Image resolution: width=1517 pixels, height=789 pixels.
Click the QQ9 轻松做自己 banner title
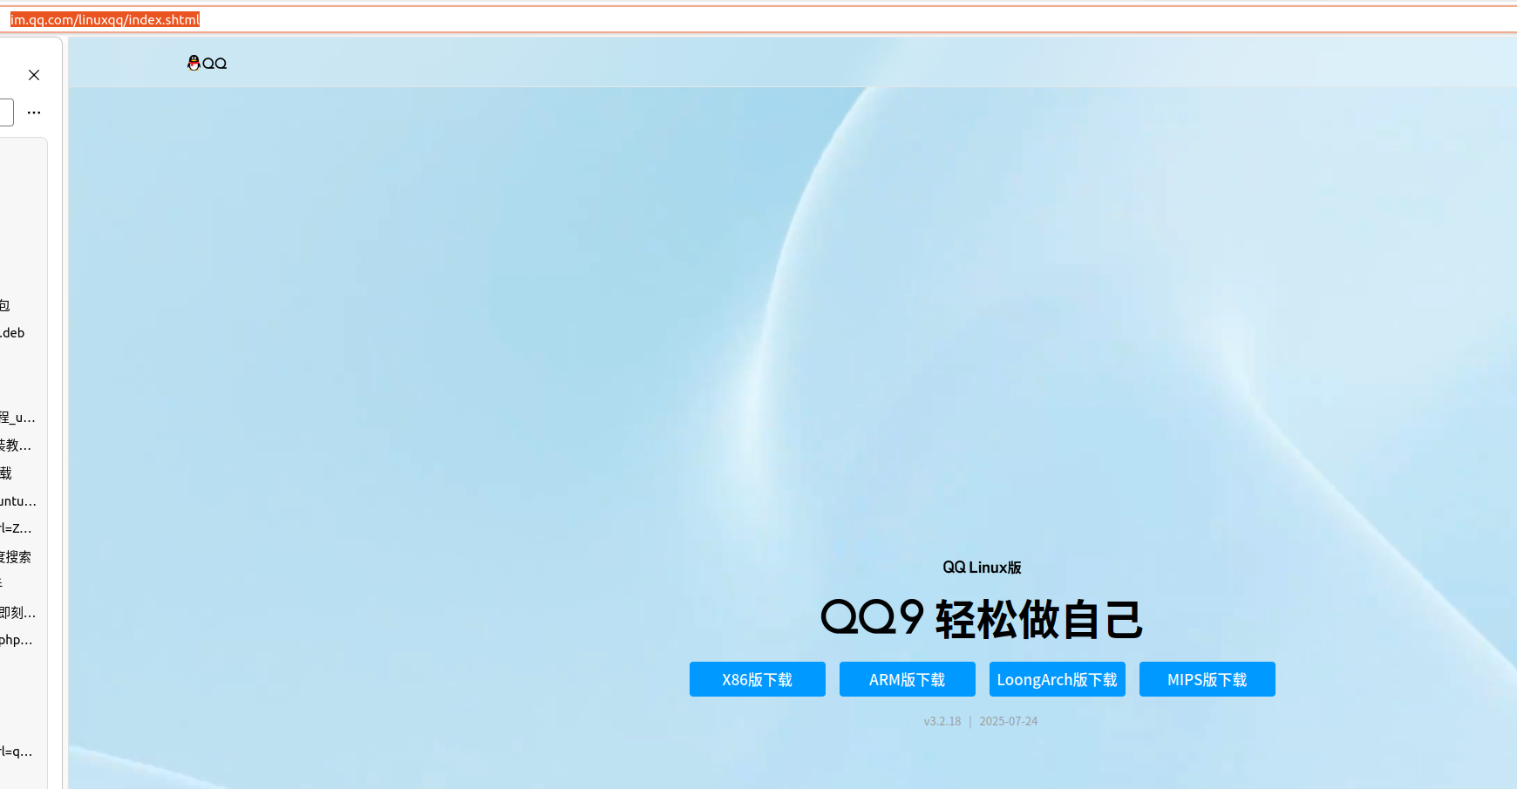[x=981, y=619]
